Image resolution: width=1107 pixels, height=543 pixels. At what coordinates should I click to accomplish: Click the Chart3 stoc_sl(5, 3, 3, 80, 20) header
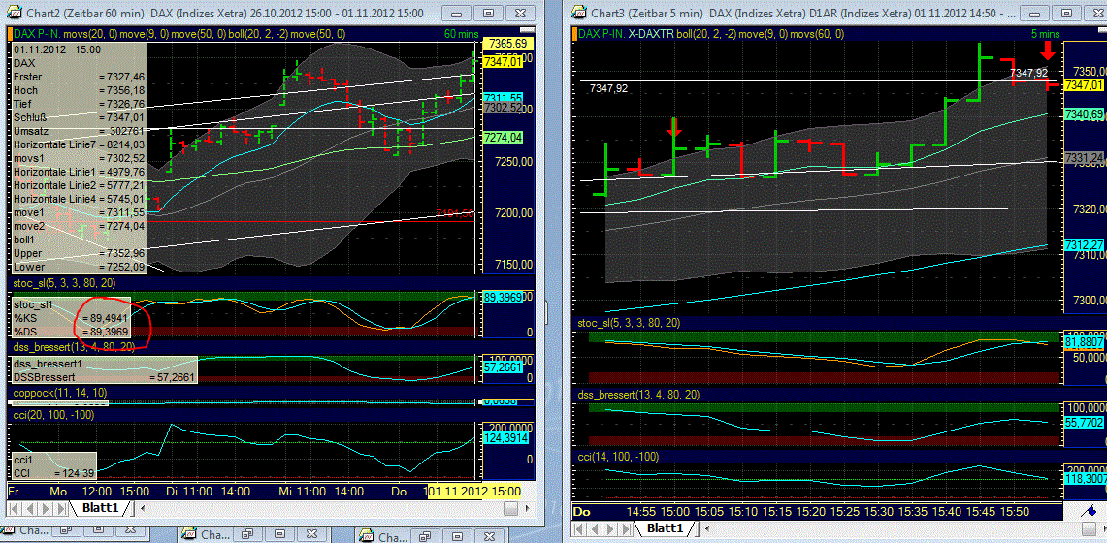(x=629, y=323)
